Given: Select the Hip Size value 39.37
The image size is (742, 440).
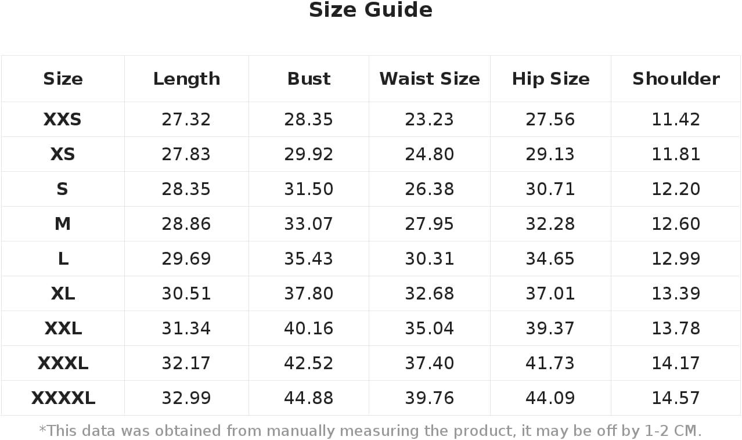Looking at the screenshot, I should [550, 329].
